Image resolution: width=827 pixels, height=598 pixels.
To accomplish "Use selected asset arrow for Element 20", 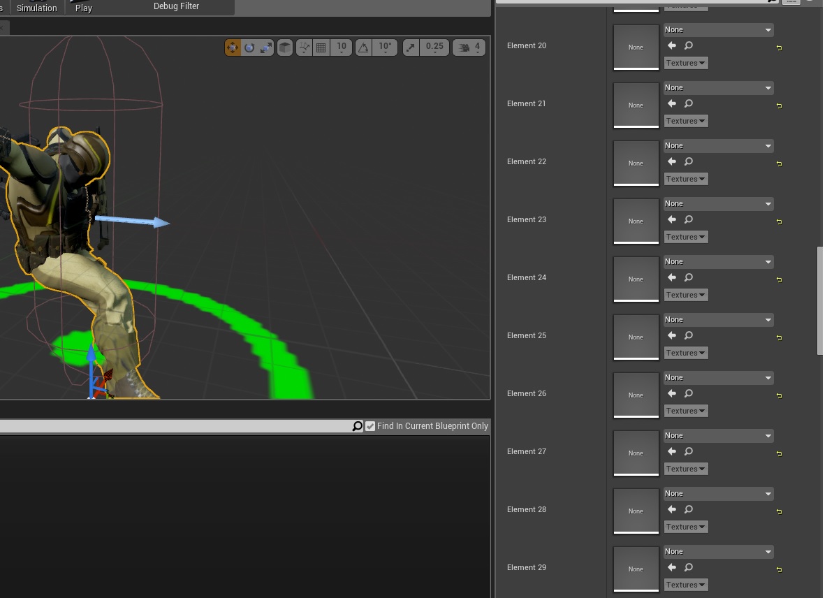I will pos(672,46).
